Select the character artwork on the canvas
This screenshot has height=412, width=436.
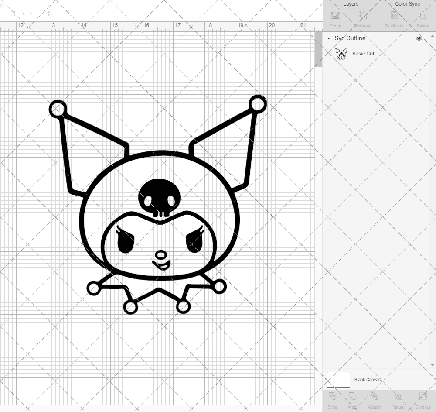pyautogui.click(x=158, y=205)
